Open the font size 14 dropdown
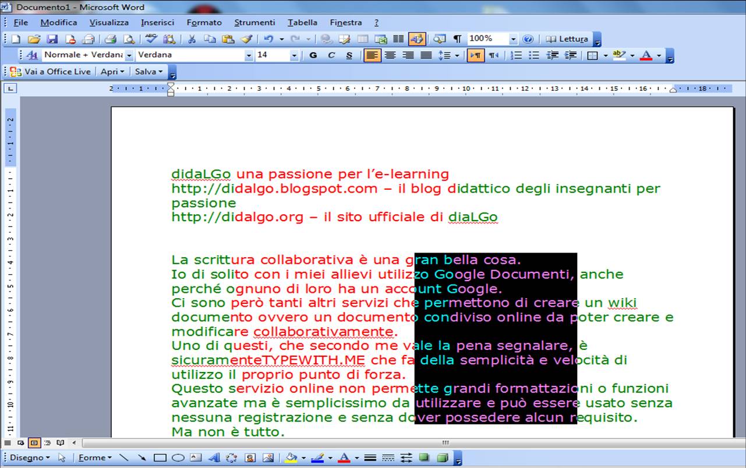The width and height of the screenshot is (746, 468). pyautogui.click(x=294, y=55)
